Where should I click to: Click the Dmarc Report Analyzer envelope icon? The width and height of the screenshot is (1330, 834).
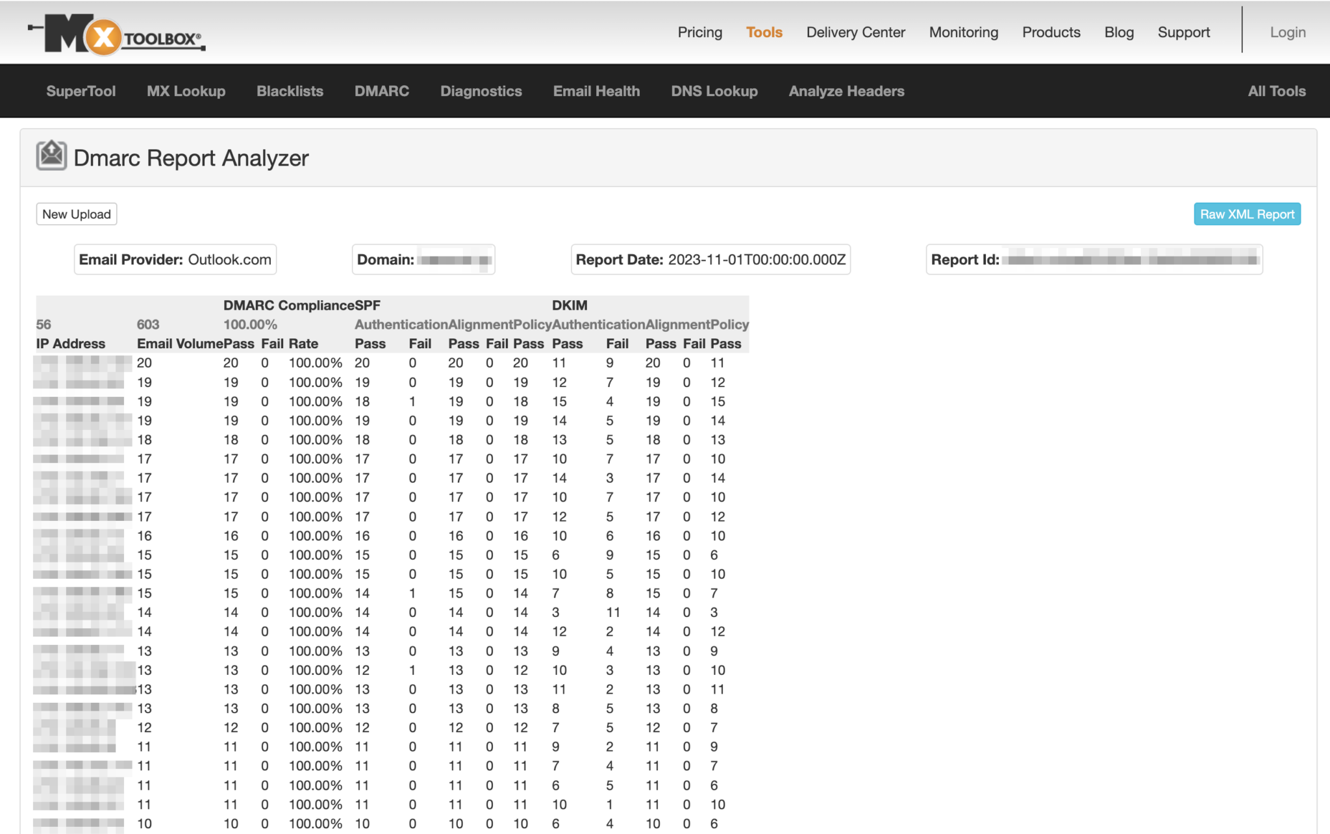click(x=51, y=156)
